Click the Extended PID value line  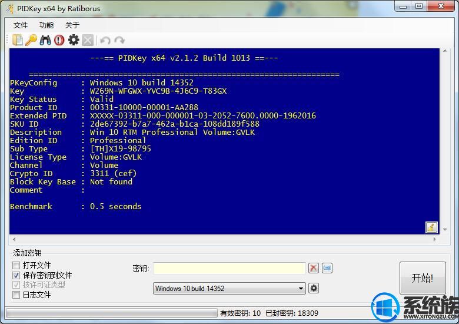pos(203,115)
